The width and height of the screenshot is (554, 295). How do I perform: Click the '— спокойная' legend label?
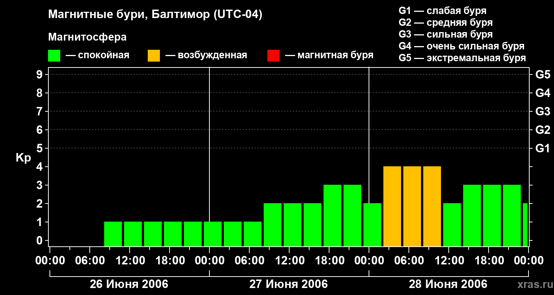coord(98,56)
